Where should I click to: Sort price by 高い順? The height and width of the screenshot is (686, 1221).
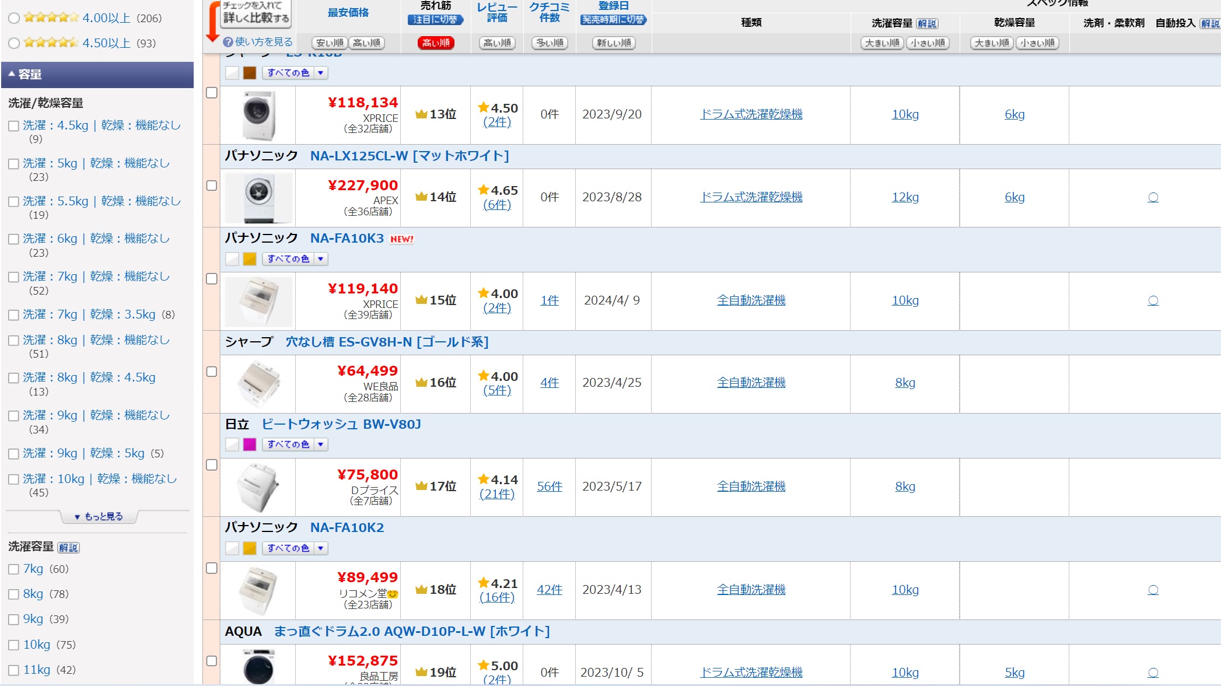[x=367, y=43]
